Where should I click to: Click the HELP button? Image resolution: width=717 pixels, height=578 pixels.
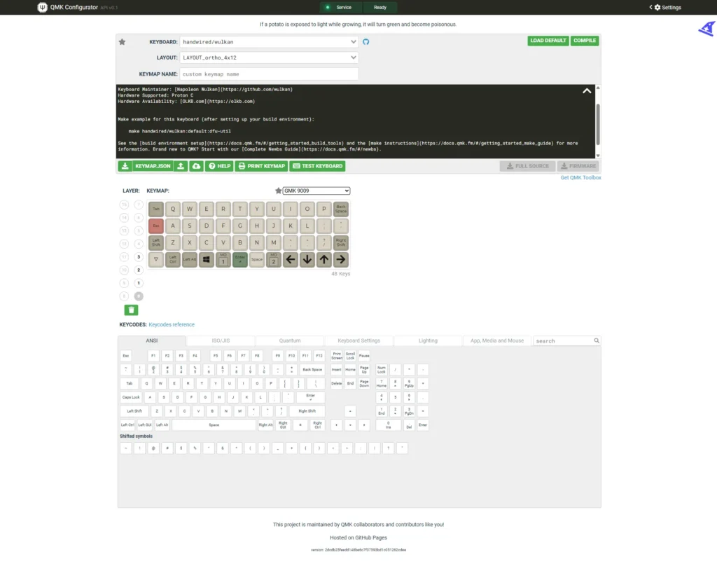[219, 166]
